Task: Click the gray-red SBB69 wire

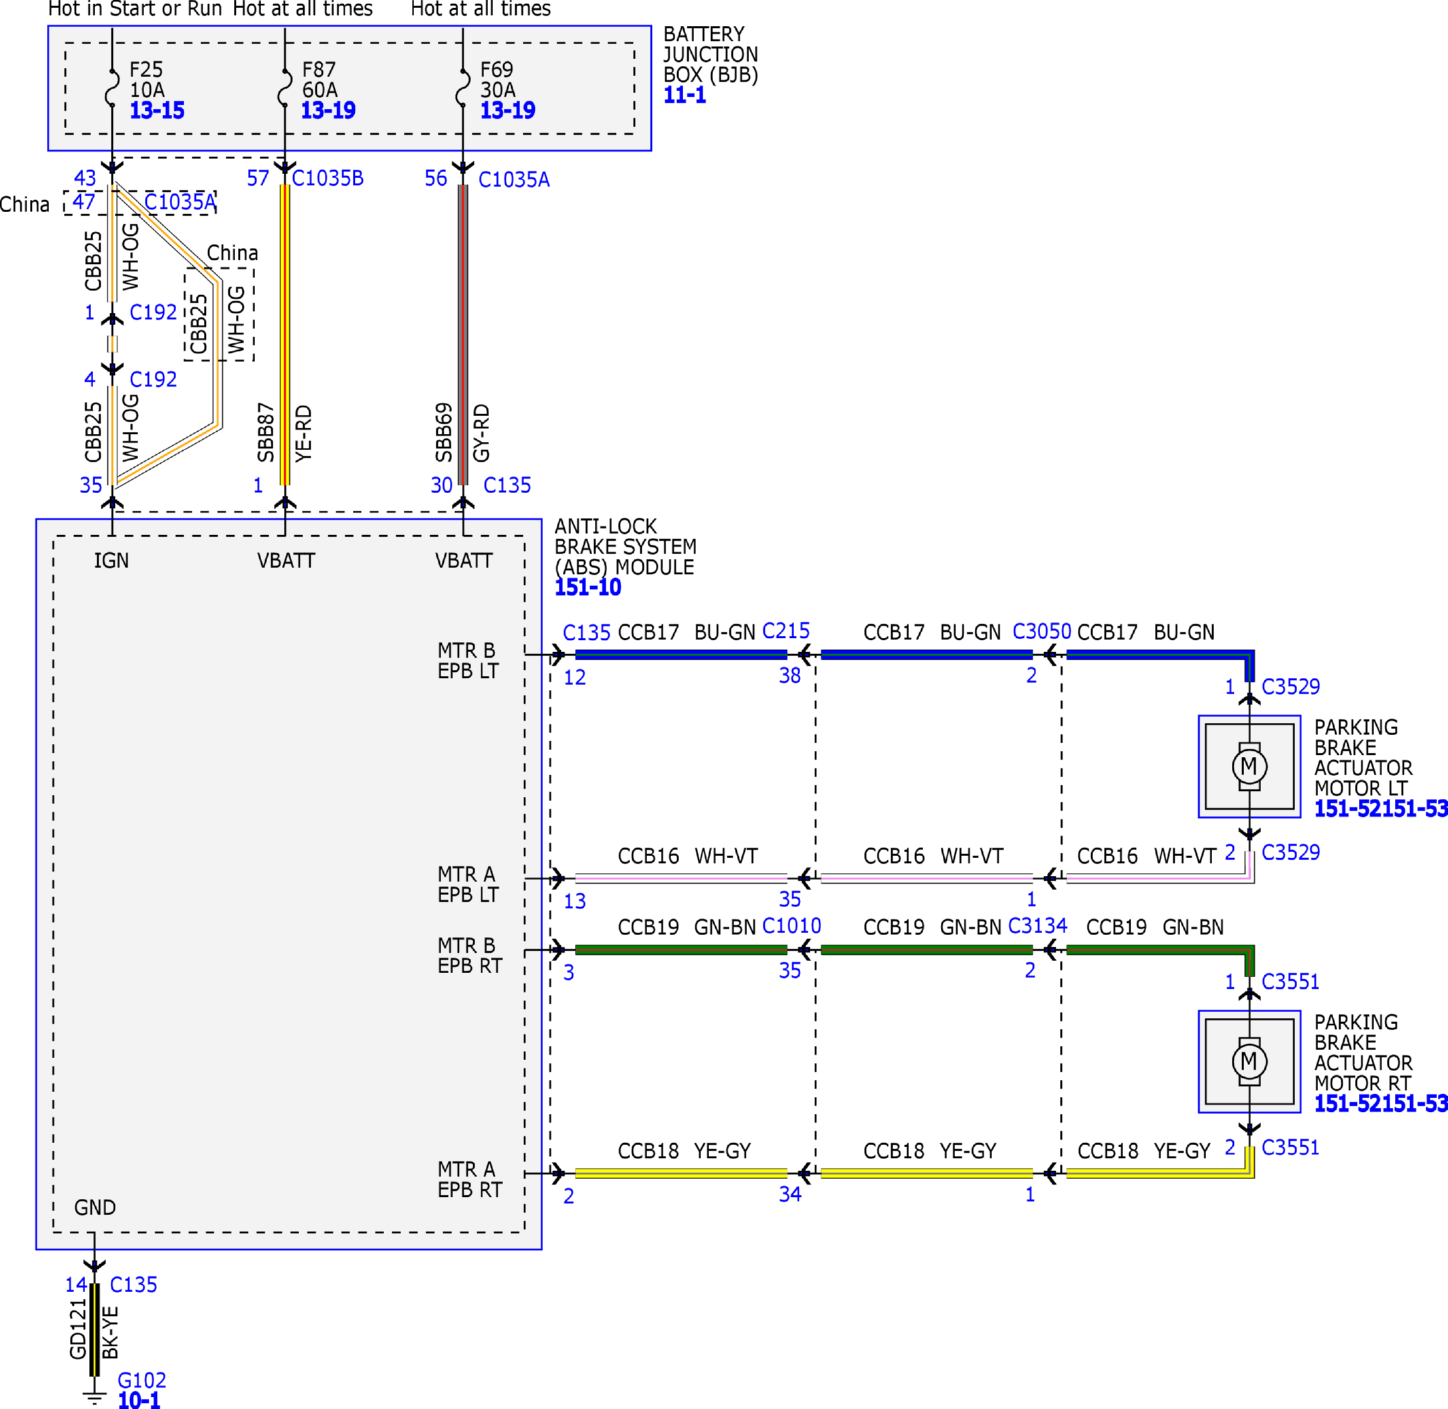Action: tap(463, 335)
